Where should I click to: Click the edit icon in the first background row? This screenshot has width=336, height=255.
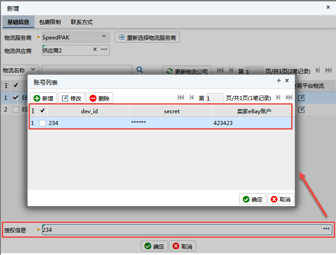pos(301,97)
